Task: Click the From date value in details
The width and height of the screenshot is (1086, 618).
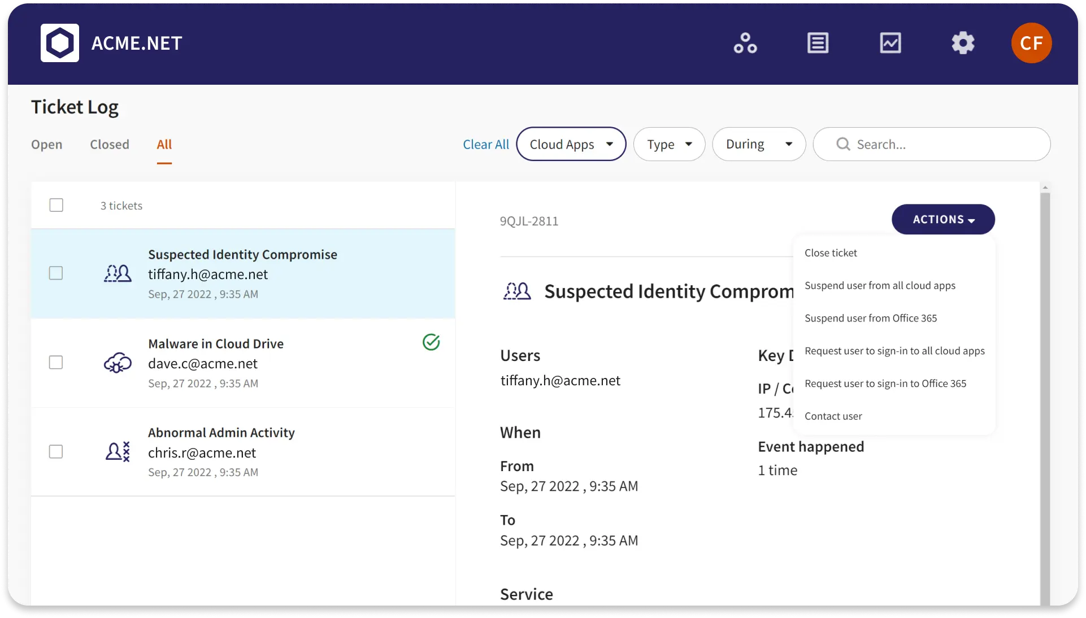Action: [569, 486]
